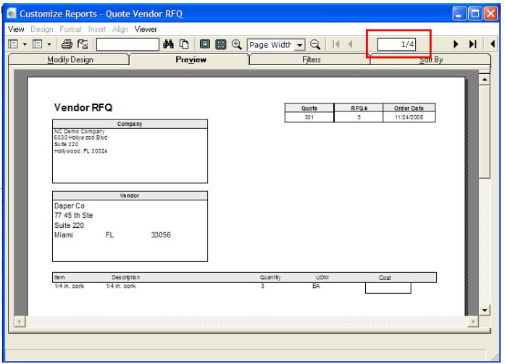The height and width of the screenshot is (364, 505).
Task: Open the Page Width zoom dropdown
Action: (x=300, y=45)
